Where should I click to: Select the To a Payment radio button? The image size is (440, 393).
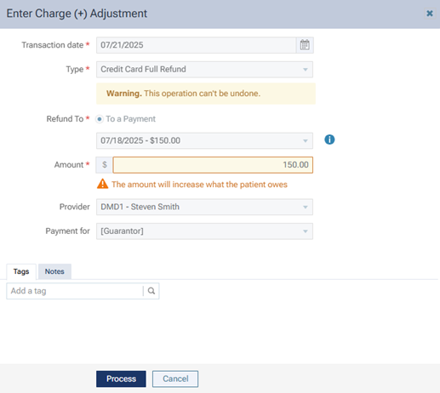coord(100,119)
